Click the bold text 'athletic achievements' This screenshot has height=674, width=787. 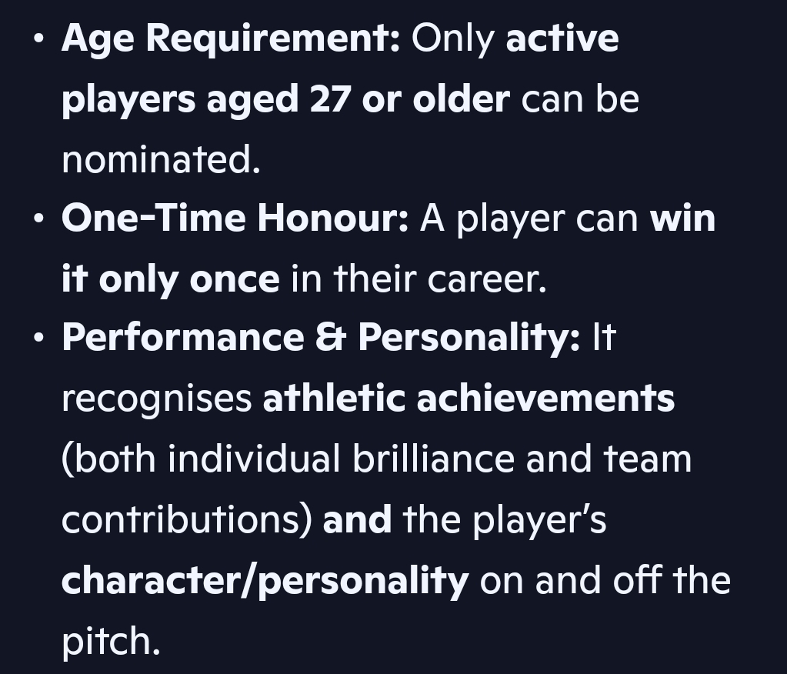pyautogui.click(x=469, y=399)
